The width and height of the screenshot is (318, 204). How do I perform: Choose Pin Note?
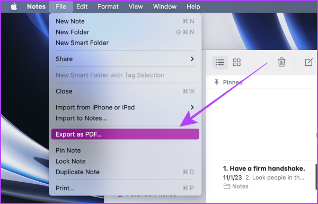[x=125, y=150]
